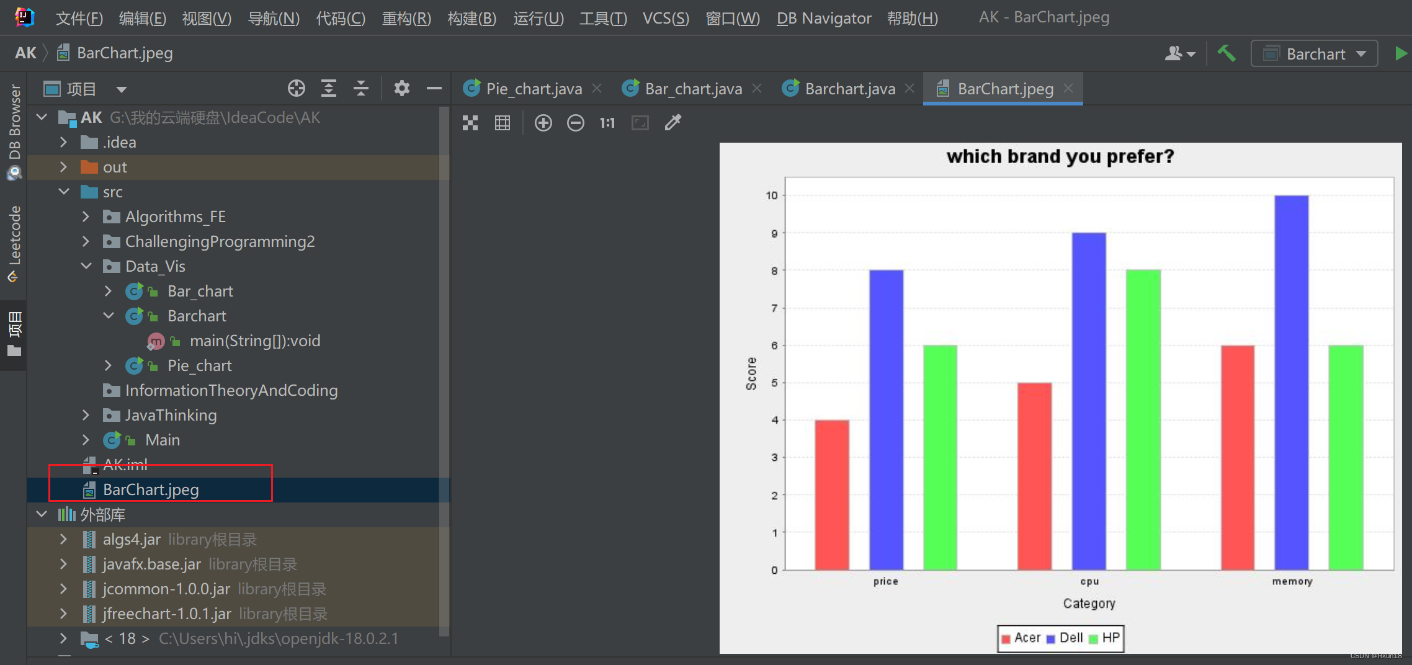Screen dimensions: 1412x665
Task: Set image to actual size 1:1
Action: (607, 123)
